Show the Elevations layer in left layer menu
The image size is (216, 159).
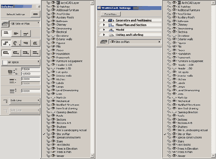(x=53, y=36)
